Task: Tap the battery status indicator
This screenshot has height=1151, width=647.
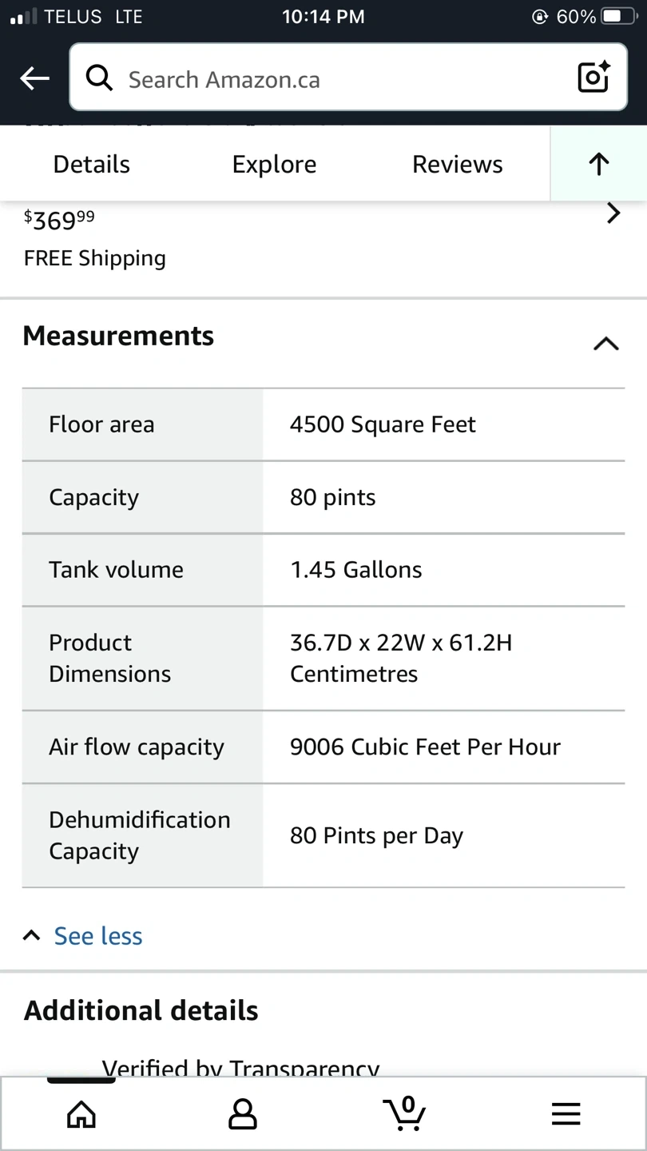Action: point(621,17)
